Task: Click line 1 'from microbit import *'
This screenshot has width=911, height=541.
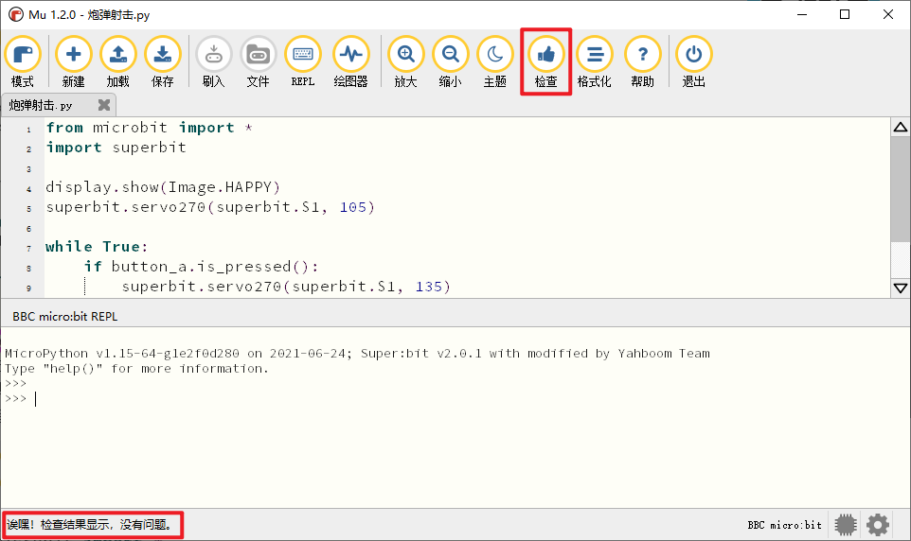Action: [x=150, y=128]
